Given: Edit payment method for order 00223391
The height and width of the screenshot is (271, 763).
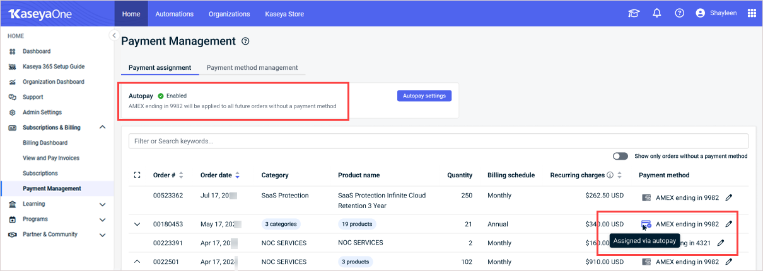Looking at the screenshot, I should (721, 243).
